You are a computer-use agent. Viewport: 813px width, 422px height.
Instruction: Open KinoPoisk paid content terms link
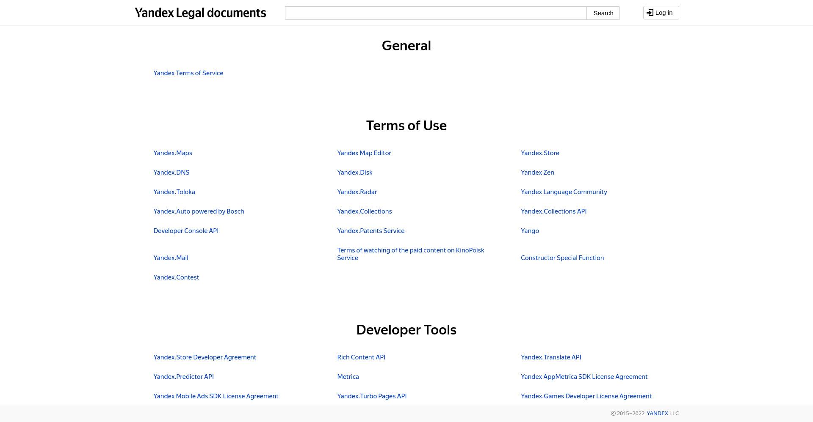pyautogui.click(x=410, y=254)
